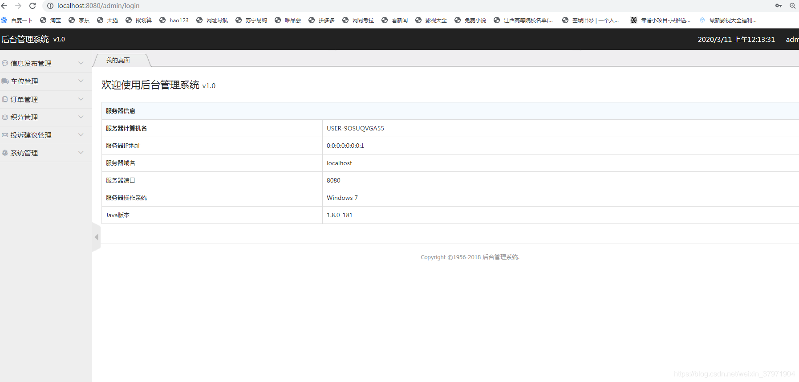The image size is (799, 382).
Task: Click the port value 8080
Action: (333, 180)
